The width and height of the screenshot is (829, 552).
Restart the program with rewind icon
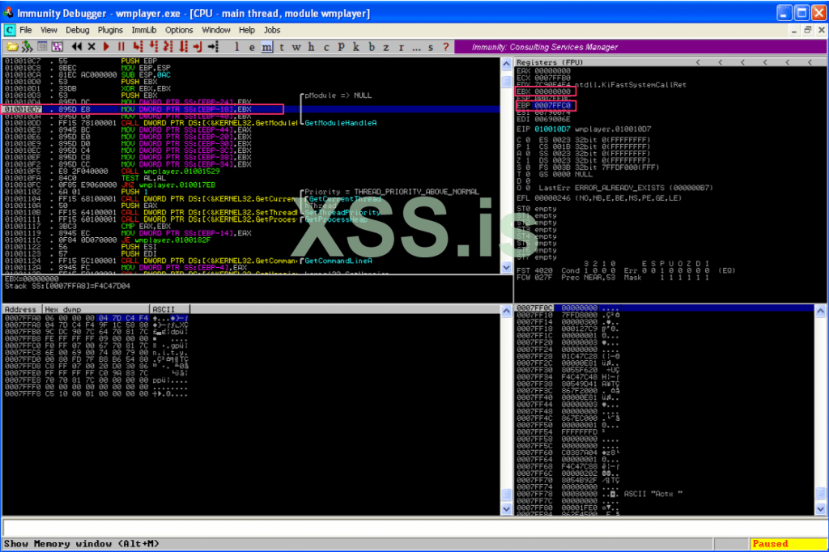click(78, 47)
